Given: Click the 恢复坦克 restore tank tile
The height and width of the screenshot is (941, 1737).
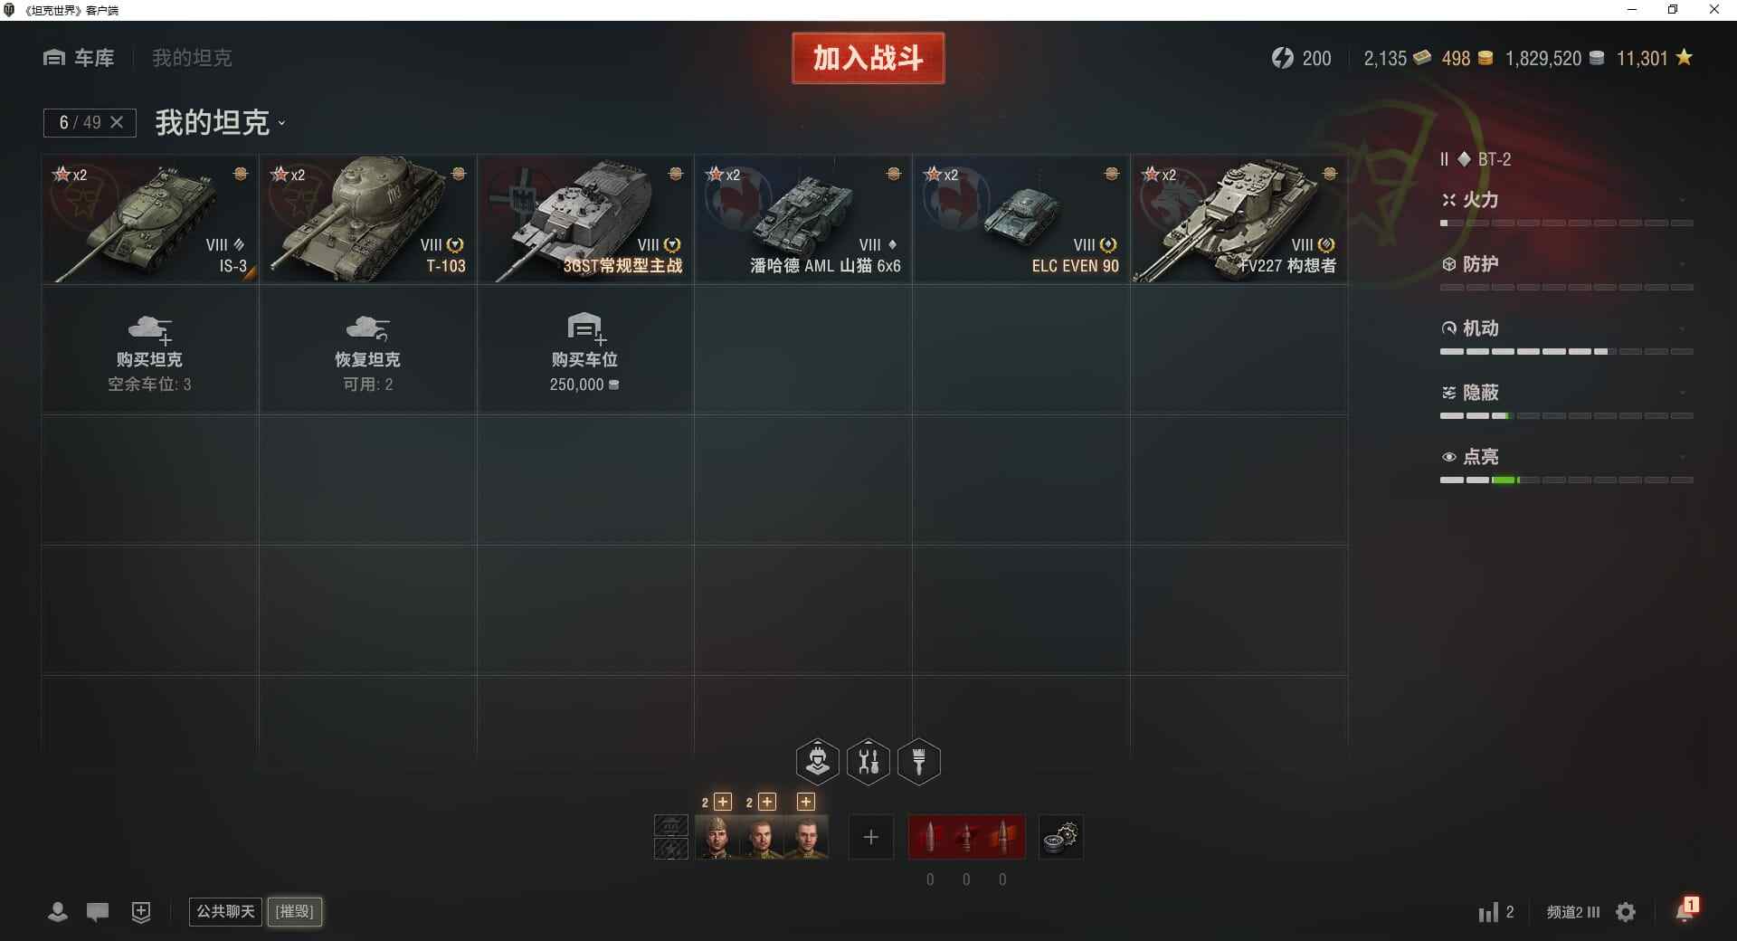Looking at the screenshot, I should [367, 350].
